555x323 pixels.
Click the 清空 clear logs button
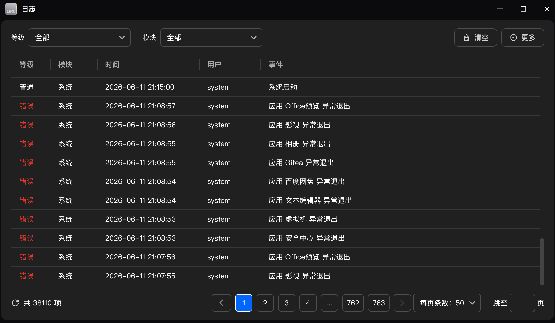click(x=476, y=38)
